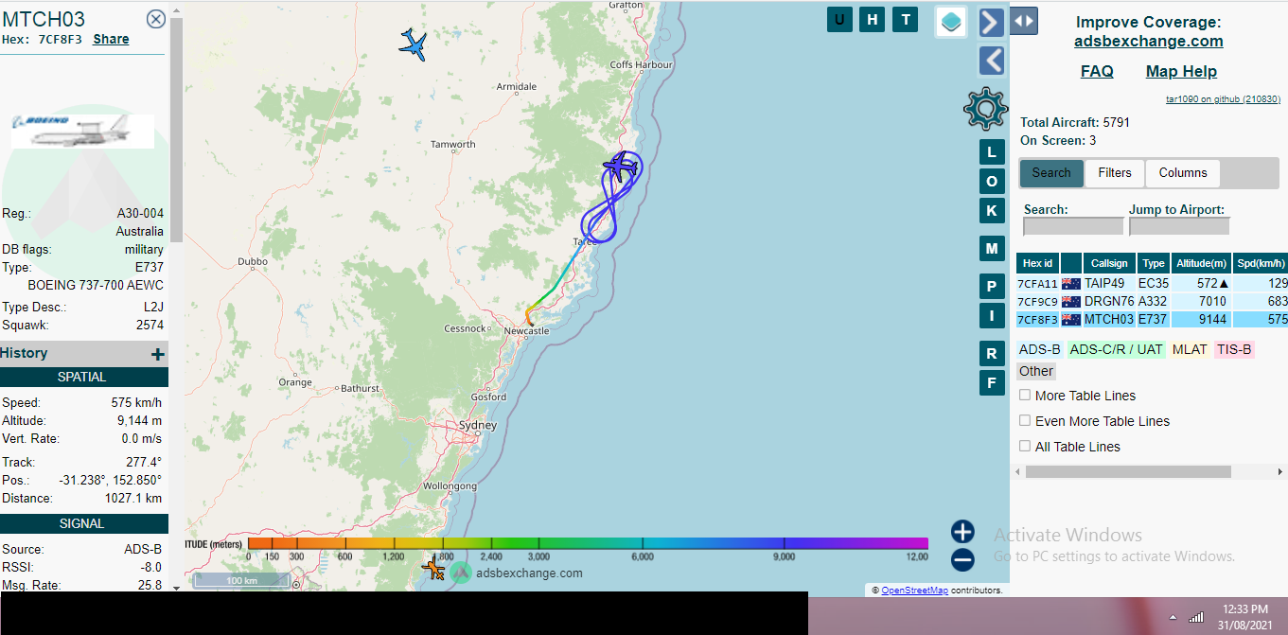This screenshot has width=1288, height=635.
Task: Sort table by Type column
Action: (1154, 263)
